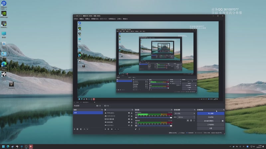Click the Studio Mode button
266x149 pixels.
(210, 124)
